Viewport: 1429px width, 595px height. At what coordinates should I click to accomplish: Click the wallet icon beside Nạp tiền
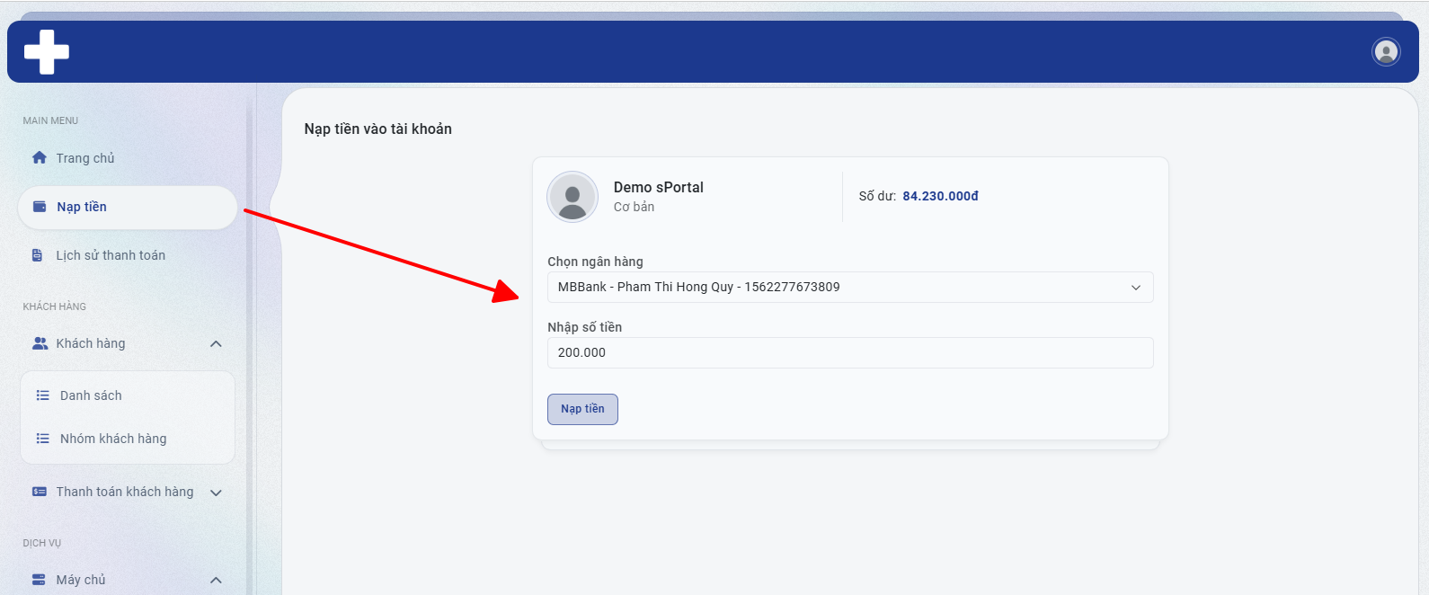click(x=40, y=207)
